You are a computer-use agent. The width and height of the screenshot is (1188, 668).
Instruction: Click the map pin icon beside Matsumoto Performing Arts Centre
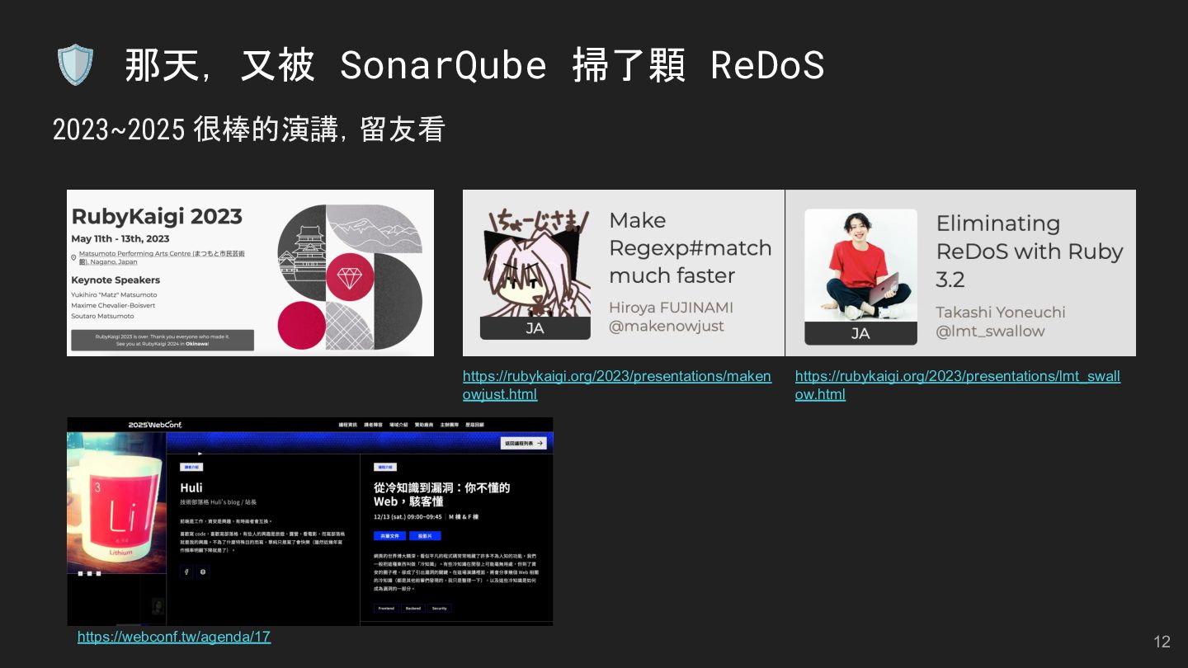tap(74, 257)
